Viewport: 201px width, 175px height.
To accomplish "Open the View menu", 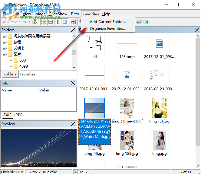I will click(x=27, y=14).
